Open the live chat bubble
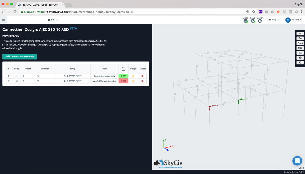Screen dimensions: 305x174 tap(297, 161)
